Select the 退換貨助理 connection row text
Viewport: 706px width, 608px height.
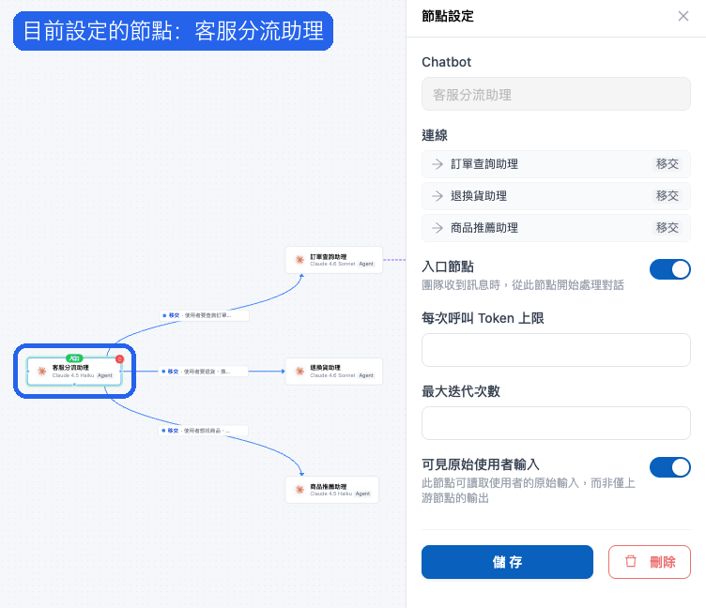coord(479,196)
